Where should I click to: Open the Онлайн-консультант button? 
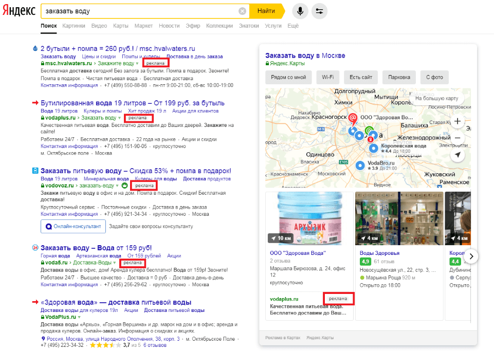[x=73, y=226]
